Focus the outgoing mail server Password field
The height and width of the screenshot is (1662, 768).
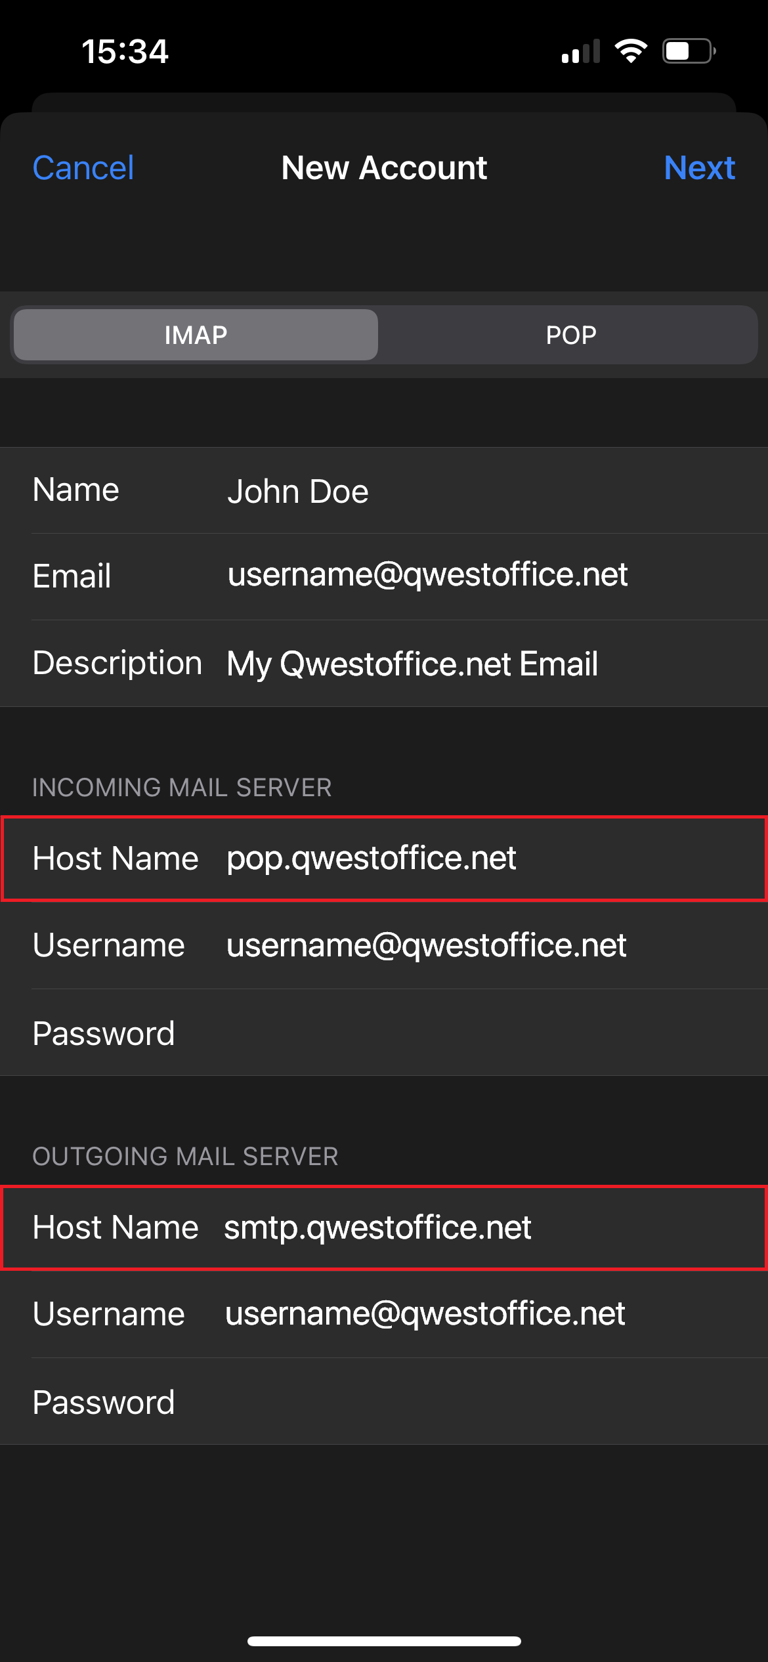pyautogui.click(x=459, y=1402)
